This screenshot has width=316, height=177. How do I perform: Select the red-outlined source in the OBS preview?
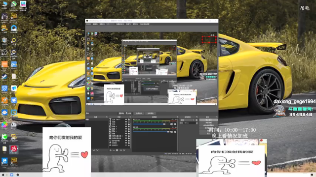click(209, 39)
